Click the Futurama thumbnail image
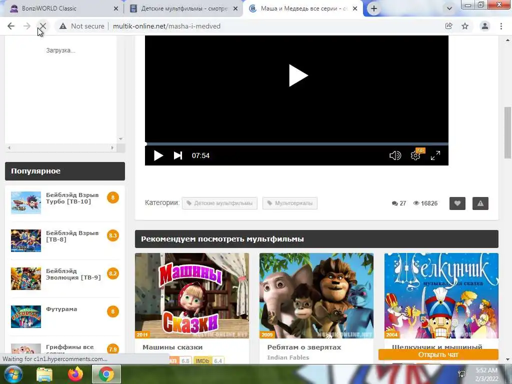 [x=26, y=316]
